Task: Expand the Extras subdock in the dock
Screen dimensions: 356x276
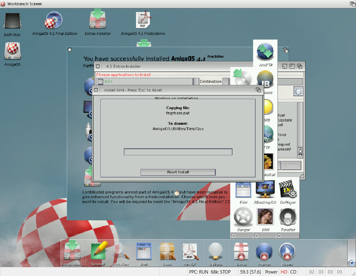Action: tap(241, 252)
